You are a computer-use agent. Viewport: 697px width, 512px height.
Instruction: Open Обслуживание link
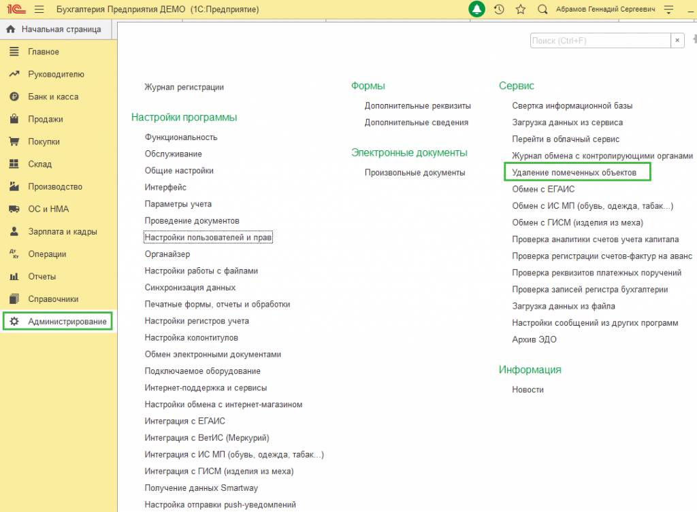tap(173, 154)
